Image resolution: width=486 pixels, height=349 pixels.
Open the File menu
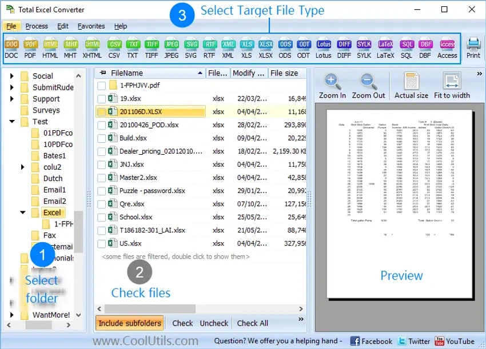tap(11, 26)
